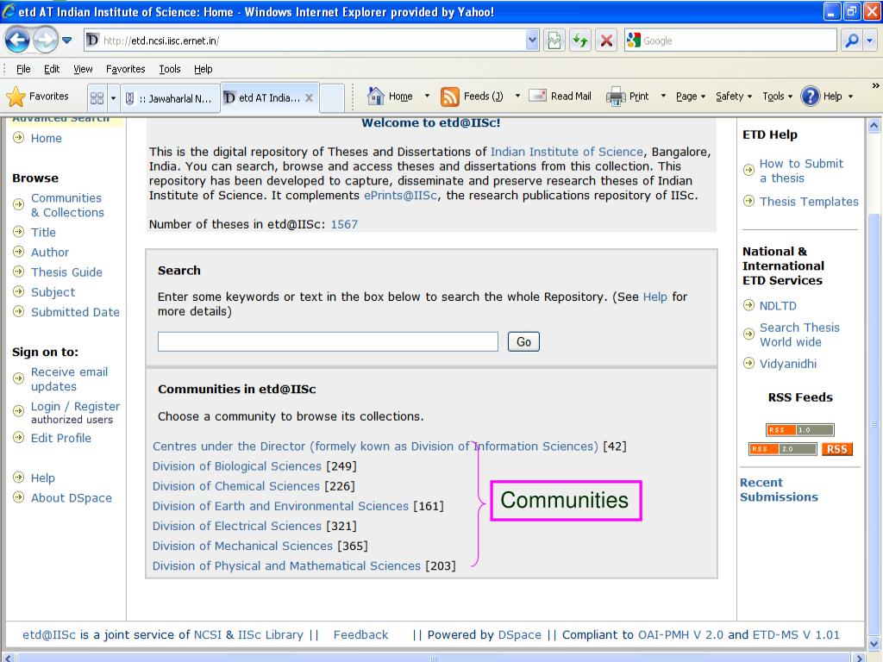Expand the tab list dropdown arrow

pos(113,98)
